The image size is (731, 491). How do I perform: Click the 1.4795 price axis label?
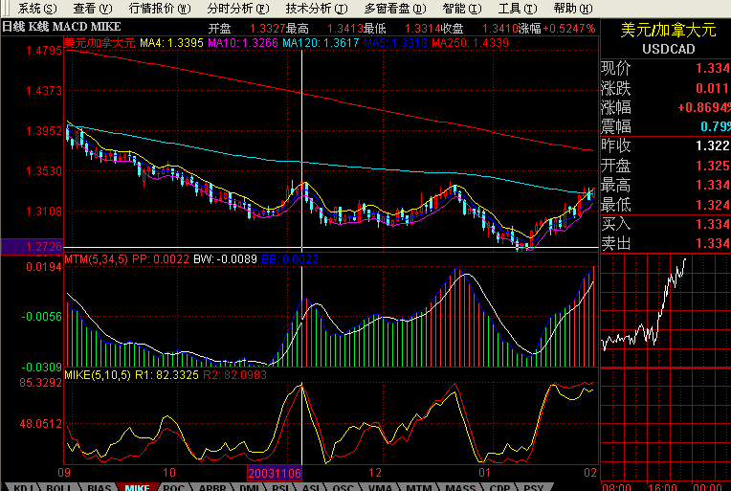click(44, 51)
